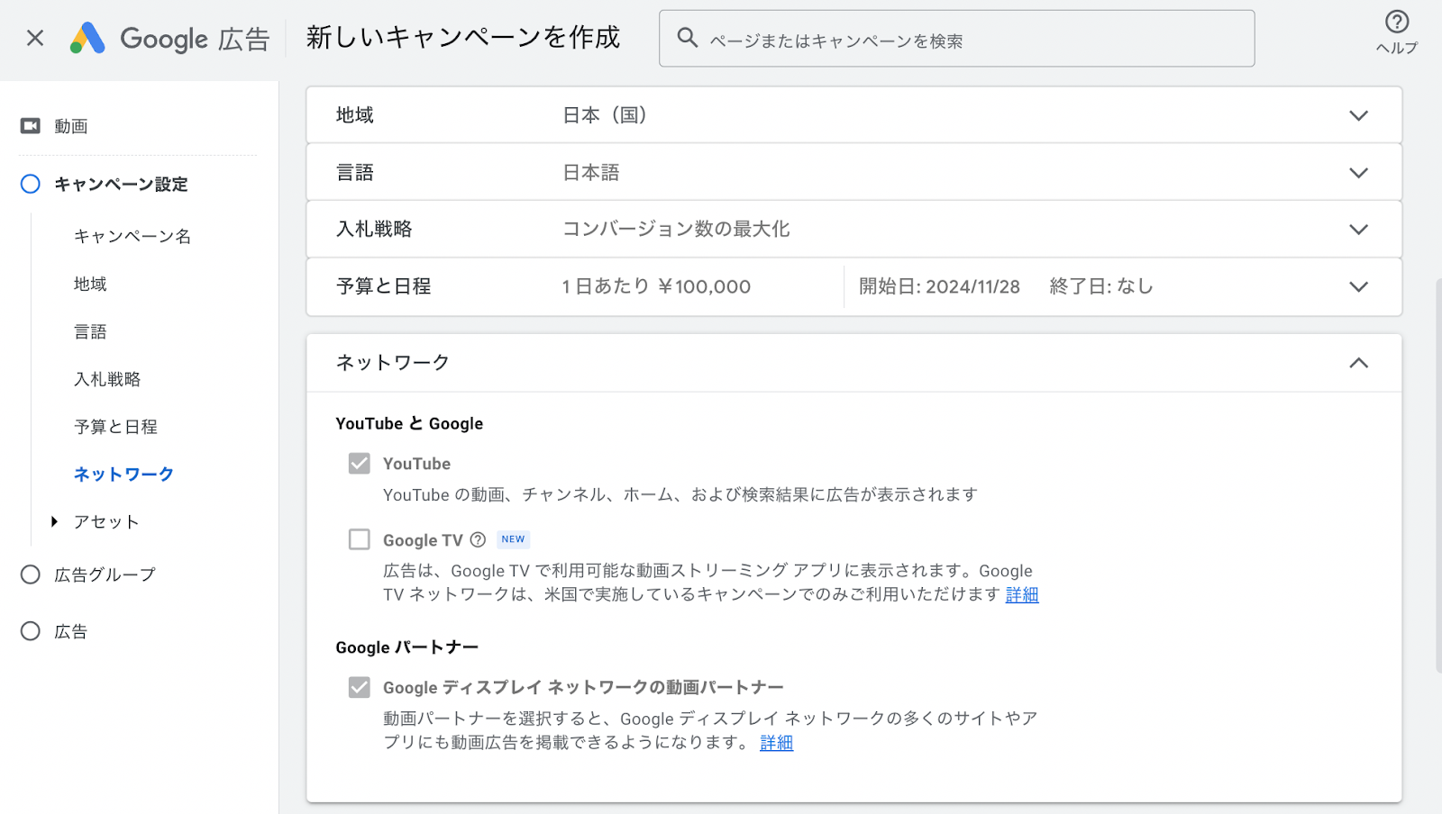Go to 言語 in sidebar
1442x814 pixels.
[90, 331]
